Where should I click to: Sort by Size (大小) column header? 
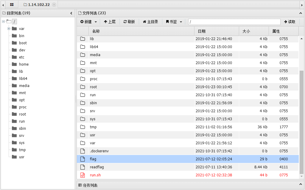[x=254, y=31]
